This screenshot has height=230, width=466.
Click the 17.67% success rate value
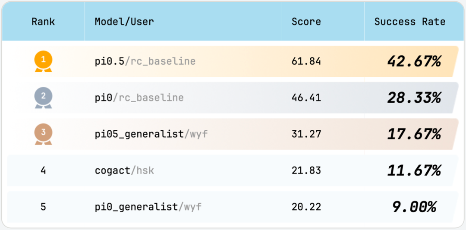click(x=414, y=134)
